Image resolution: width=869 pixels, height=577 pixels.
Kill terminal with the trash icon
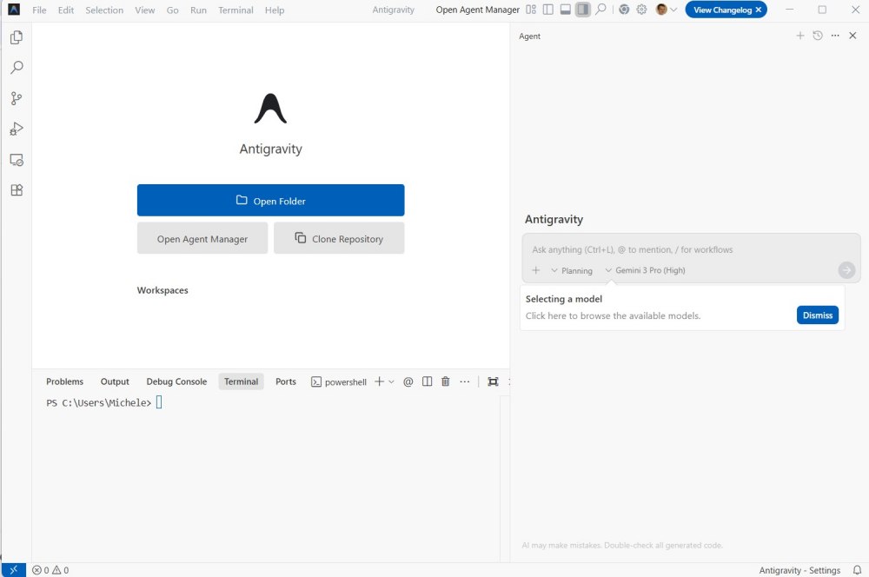point(446,381)
